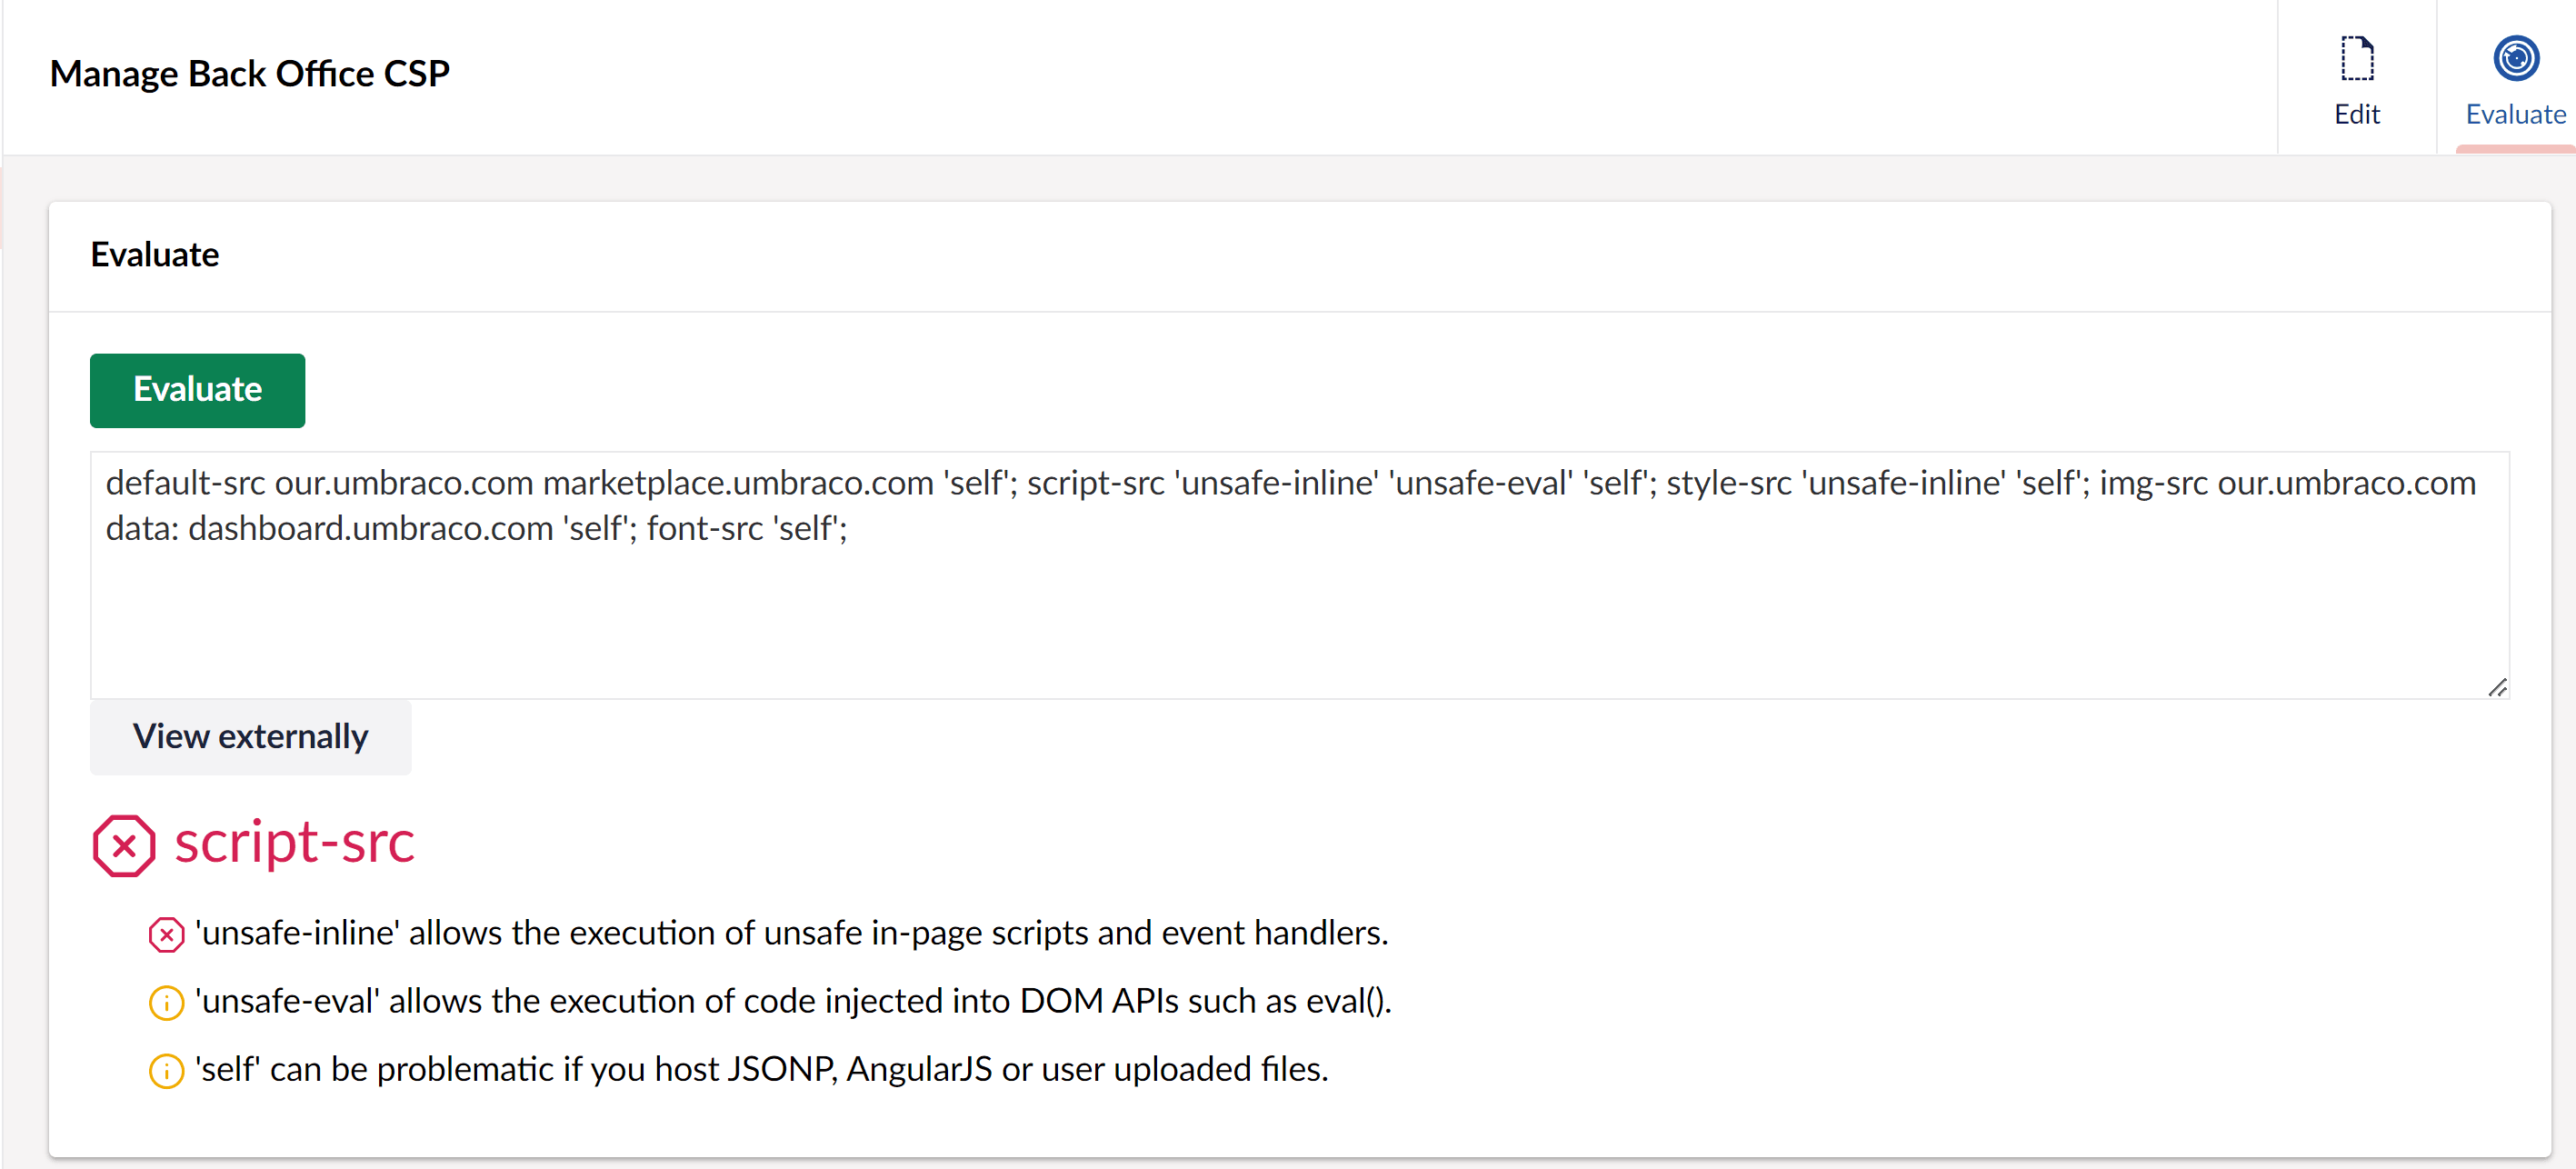Click on font-src 'self' in policy text
The image size is (2576, 1169).
pos(746,528)
